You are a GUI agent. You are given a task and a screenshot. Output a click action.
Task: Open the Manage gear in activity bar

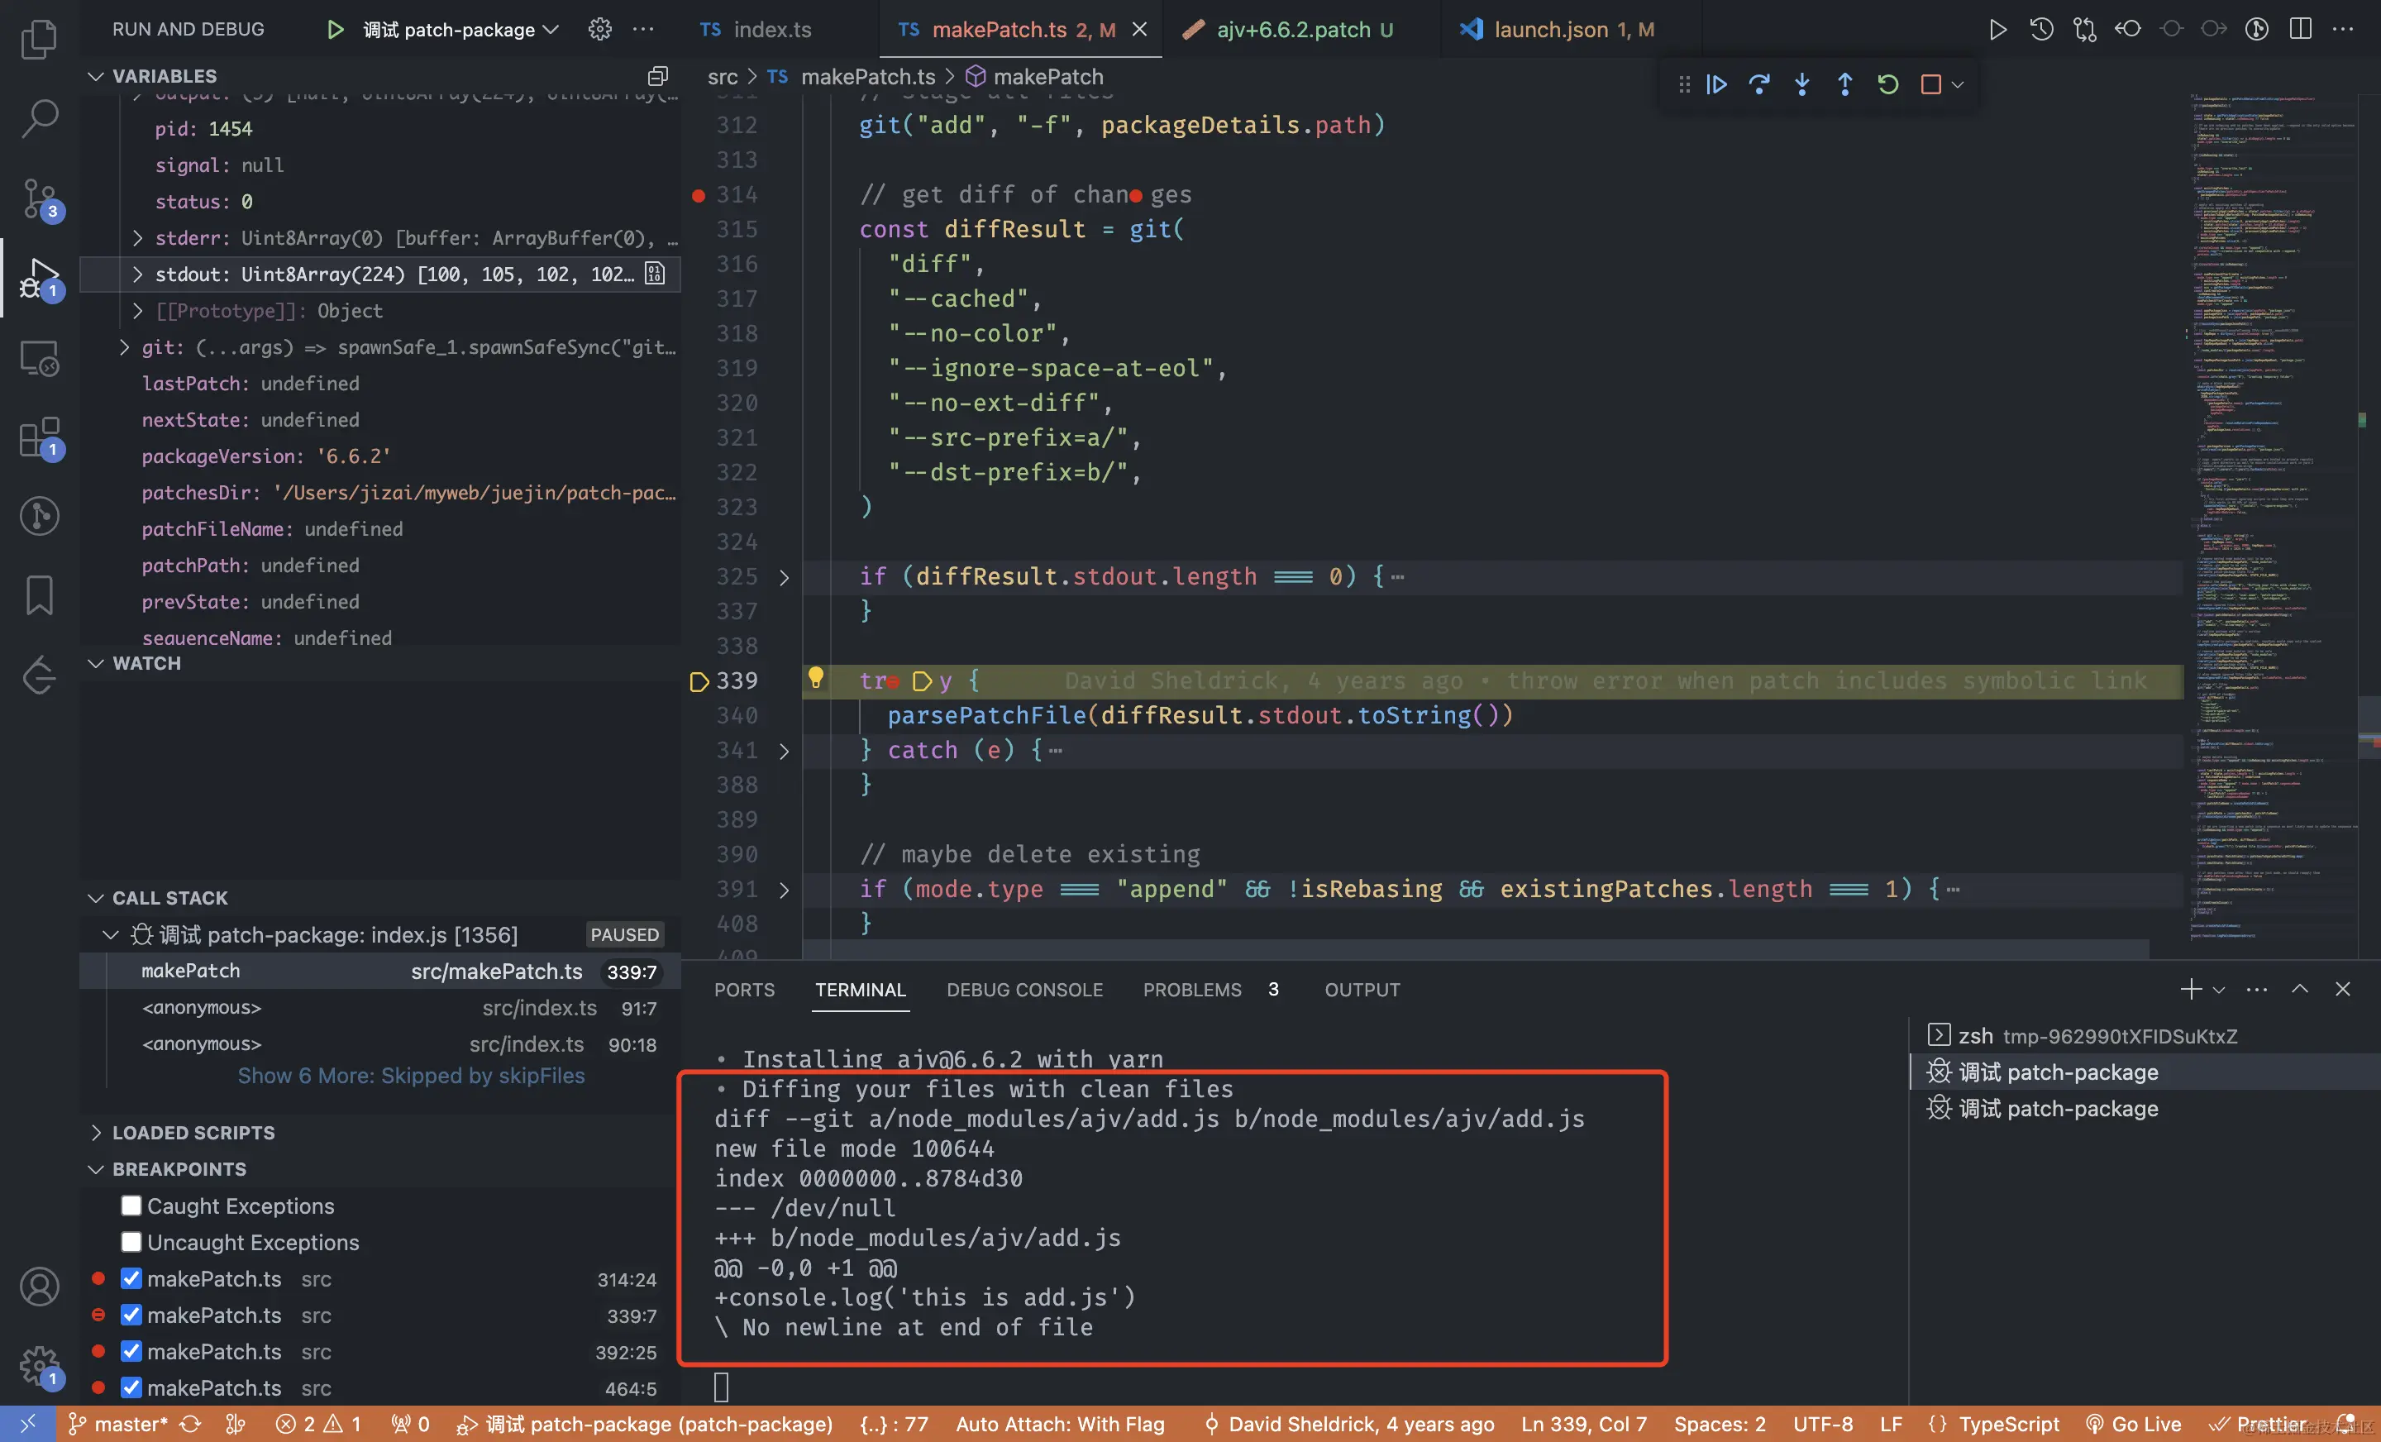[39, 1366]
